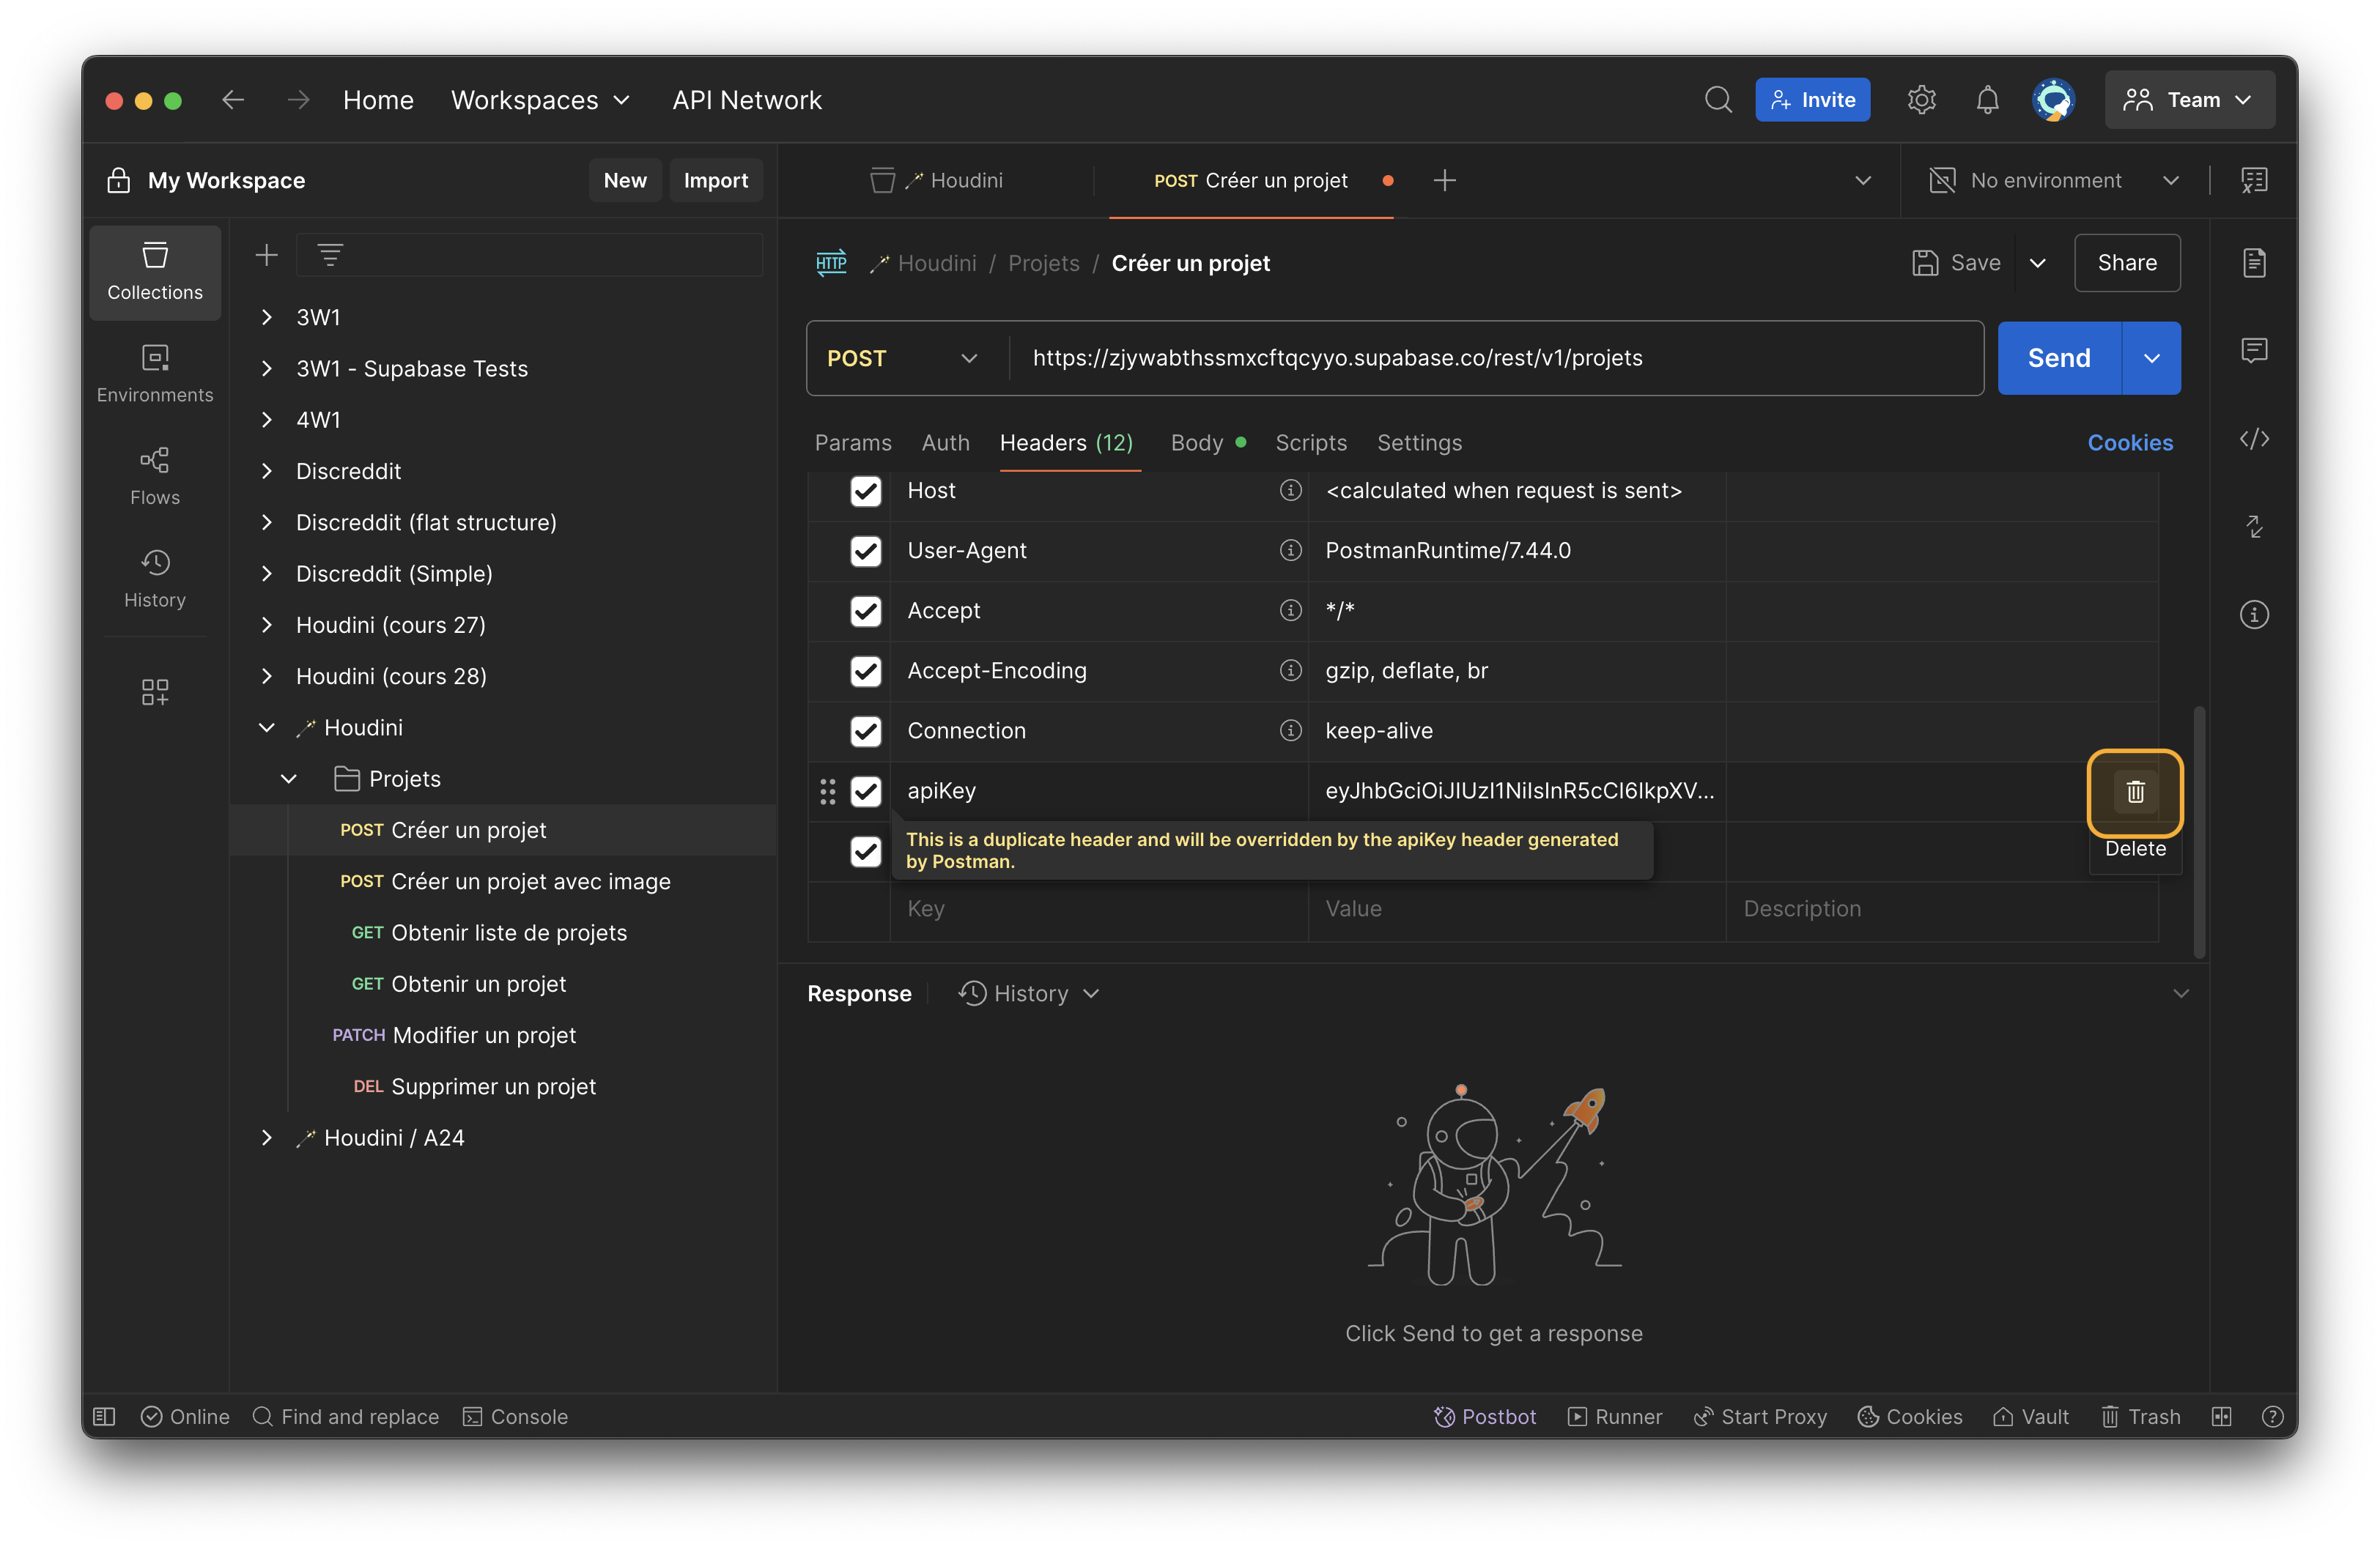Open the Send options dropdown arrow

tap(2151, 357)
